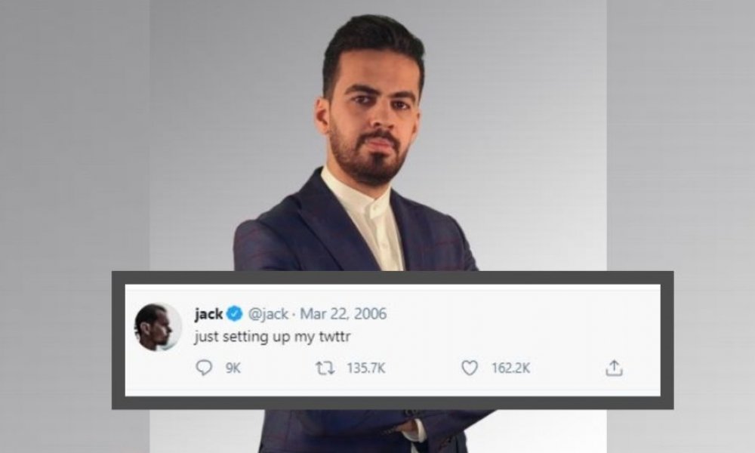Click the reply speech bubble icon
The image size is (755, 453).
tap(204, 368)
